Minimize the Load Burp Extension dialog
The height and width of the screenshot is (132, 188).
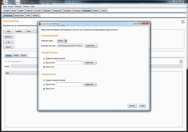point(135,23)
